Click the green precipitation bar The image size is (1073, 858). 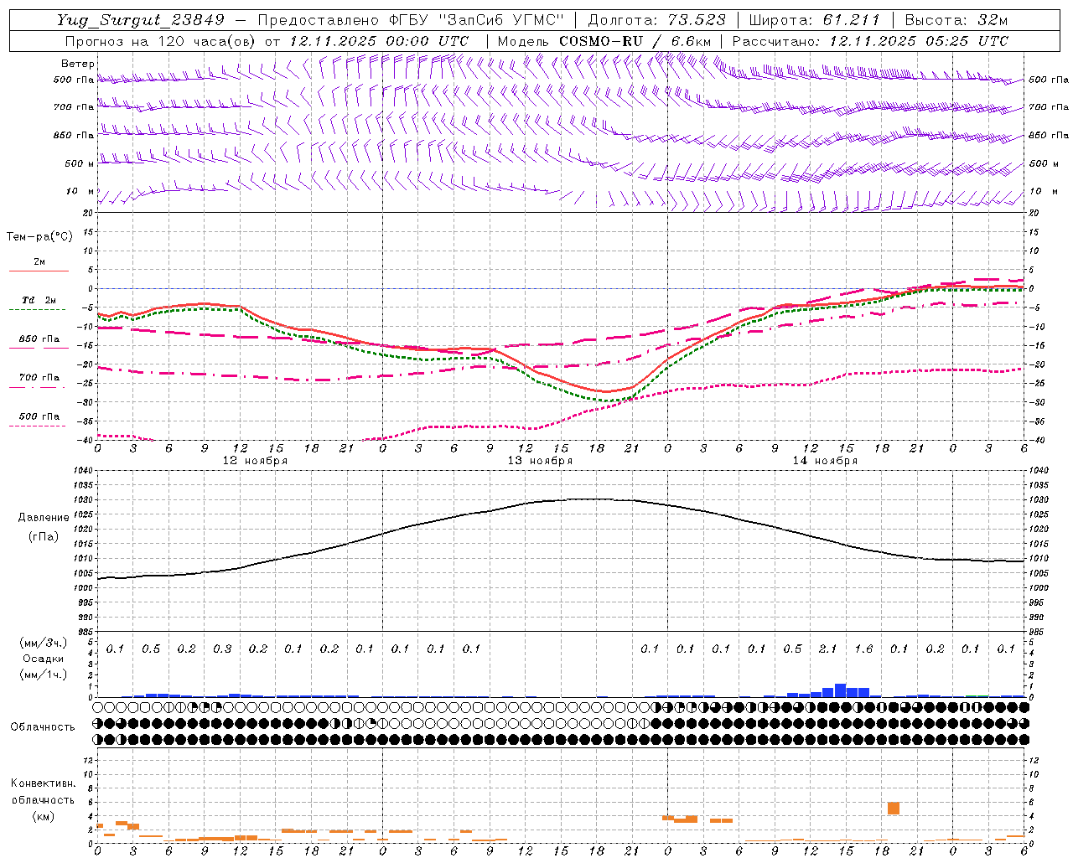point(977,695)
